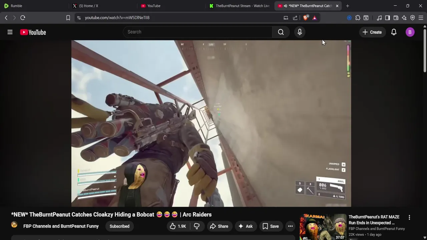Open the media control music-note icon
Image resolution: width=427 pixels, height=240 pixels.
379,18
